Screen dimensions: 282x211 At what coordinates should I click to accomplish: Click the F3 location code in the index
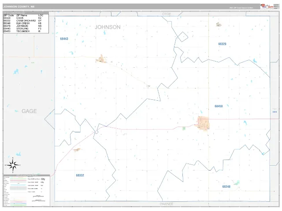click(x=40, y=29)
